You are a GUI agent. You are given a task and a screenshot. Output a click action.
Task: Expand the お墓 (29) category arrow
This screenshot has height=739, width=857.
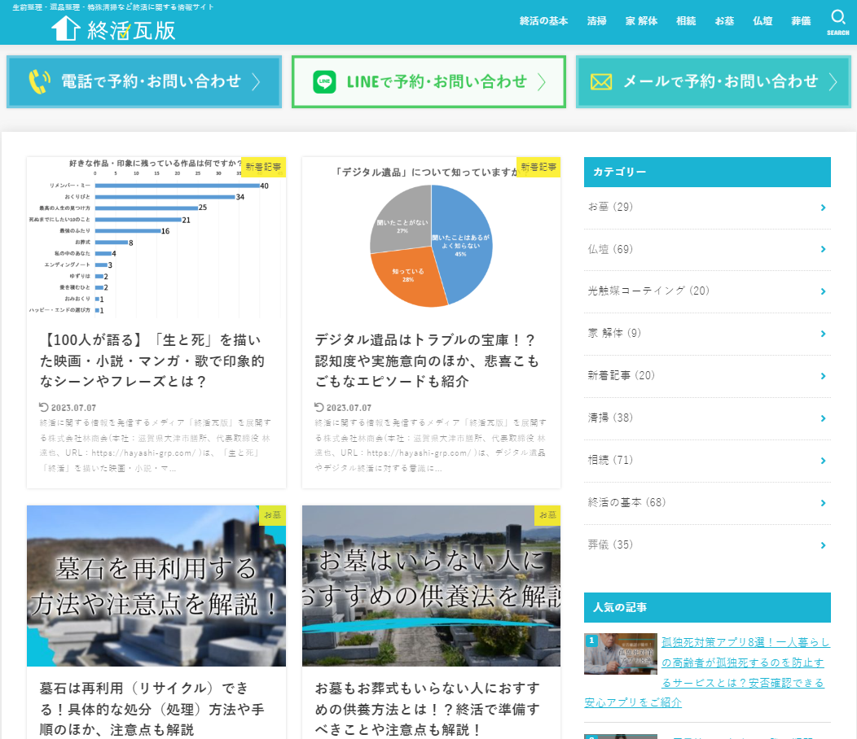[x=823, y=208]
